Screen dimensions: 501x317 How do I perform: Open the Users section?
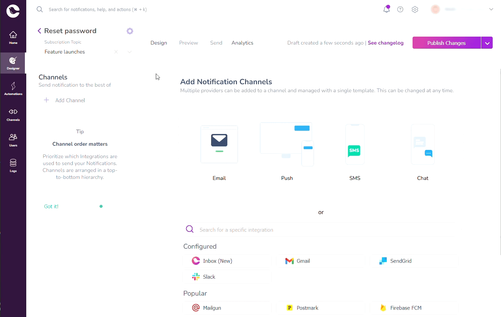coord(13,140)
